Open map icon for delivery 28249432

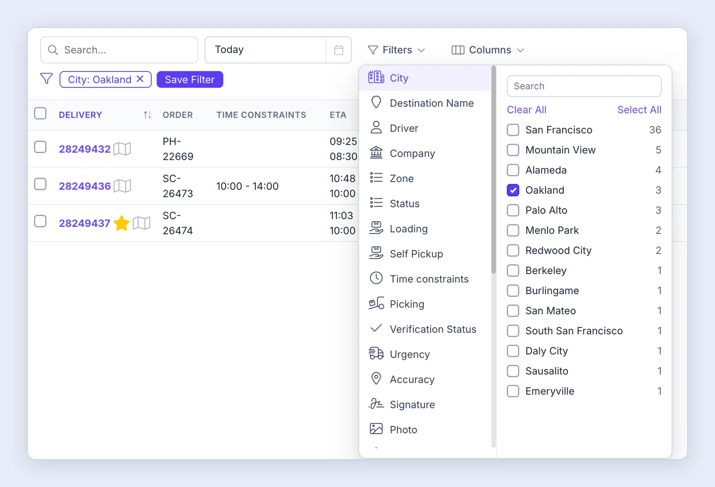[x=122, y=149]
